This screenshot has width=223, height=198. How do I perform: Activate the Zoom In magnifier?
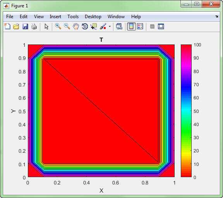pos(58,26)
